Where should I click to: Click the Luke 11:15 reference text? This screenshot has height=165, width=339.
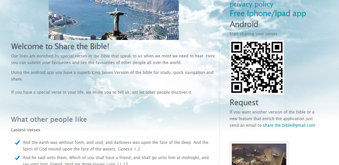click(x=117, y=163)
